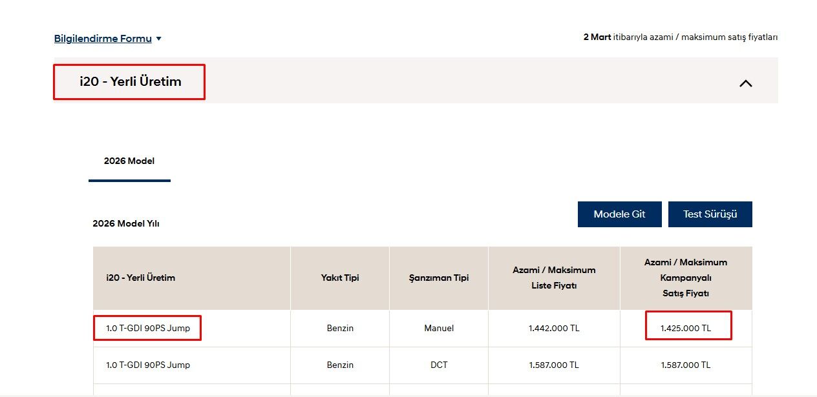
Task: Click the Azami / Maksimum Liste Fiyatı header
Action: 554,278
